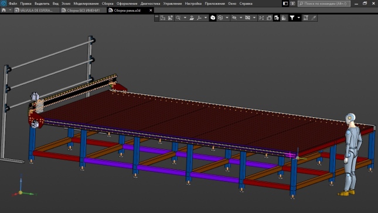The width and height of the screenshot is (378, 213).
Task: Toggle the selection Filter funnel icon
Action: coord(292,18)
